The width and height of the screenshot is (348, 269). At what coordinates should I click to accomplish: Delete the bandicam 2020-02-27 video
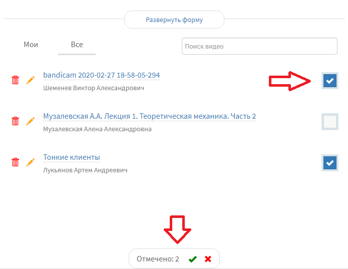click(x=16, y=80)
